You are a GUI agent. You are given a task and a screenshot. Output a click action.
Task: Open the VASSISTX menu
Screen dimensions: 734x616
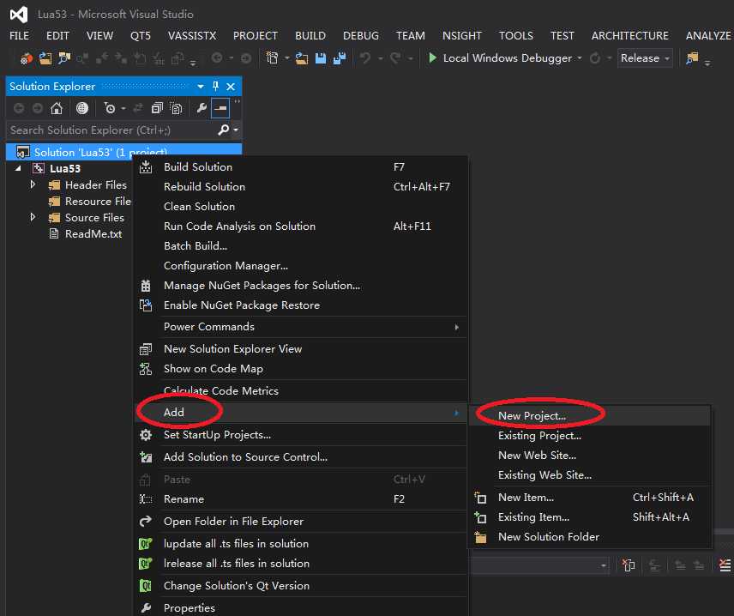tap(192, 36)
